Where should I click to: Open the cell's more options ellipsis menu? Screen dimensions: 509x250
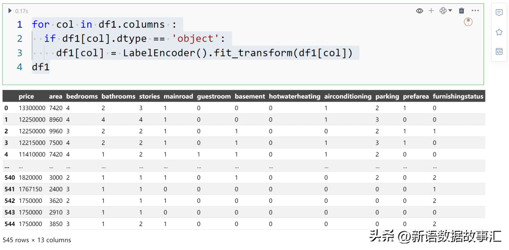point(475,11)
